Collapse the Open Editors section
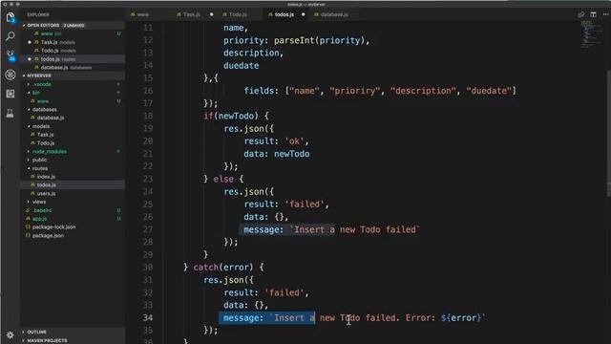Image resolution: width=611 pixels, height=344 pixels. 55,26
